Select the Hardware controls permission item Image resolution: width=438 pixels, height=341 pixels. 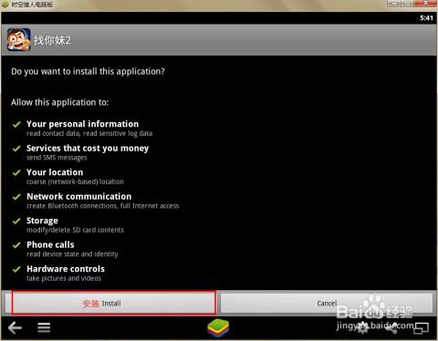[x=58, y=274]
